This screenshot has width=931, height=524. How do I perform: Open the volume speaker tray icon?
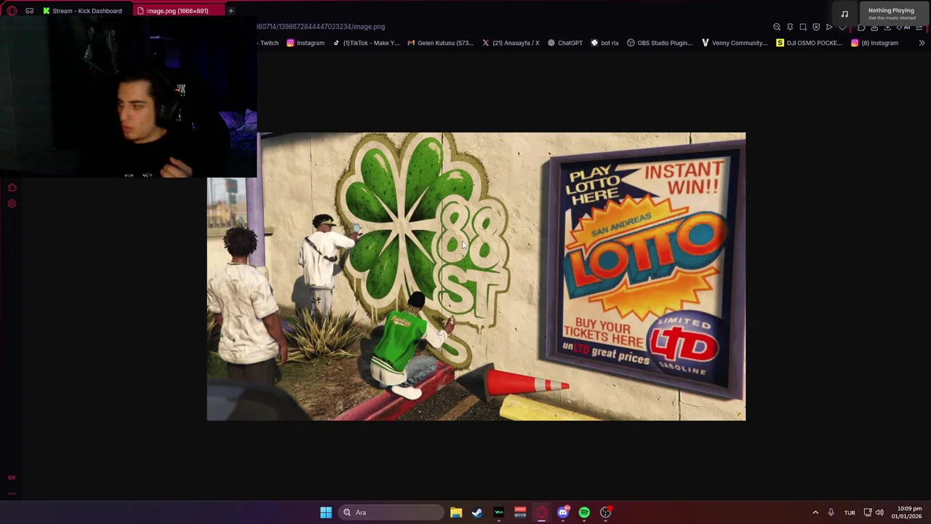click(x=879, y=512)
